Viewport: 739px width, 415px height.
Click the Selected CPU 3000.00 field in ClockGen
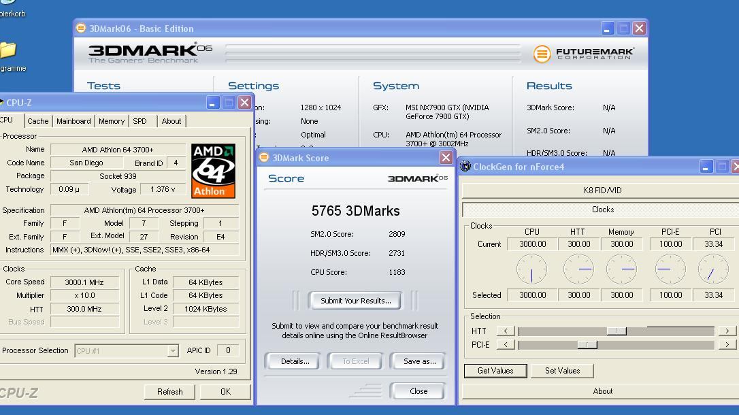pos(532,295)
